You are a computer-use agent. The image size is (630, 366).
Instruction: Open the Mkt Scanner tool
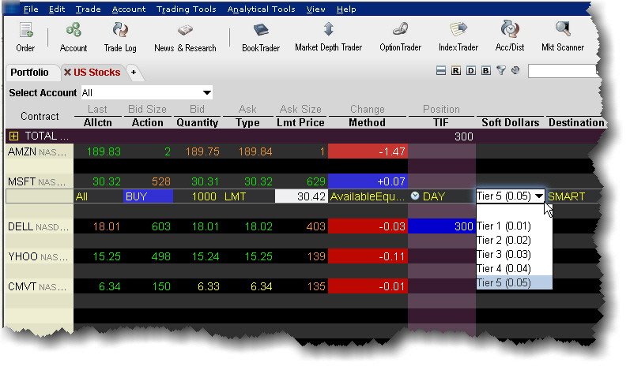[x=563, y=37]
